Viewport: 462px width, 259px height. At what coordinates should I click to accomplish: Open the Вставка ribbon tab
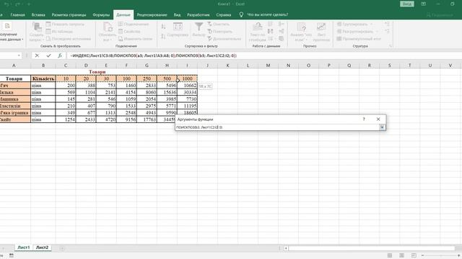[x=38, y=14]
